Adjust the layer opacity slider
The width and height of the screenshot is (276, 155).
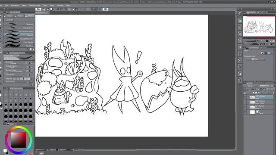coord(265,86)
